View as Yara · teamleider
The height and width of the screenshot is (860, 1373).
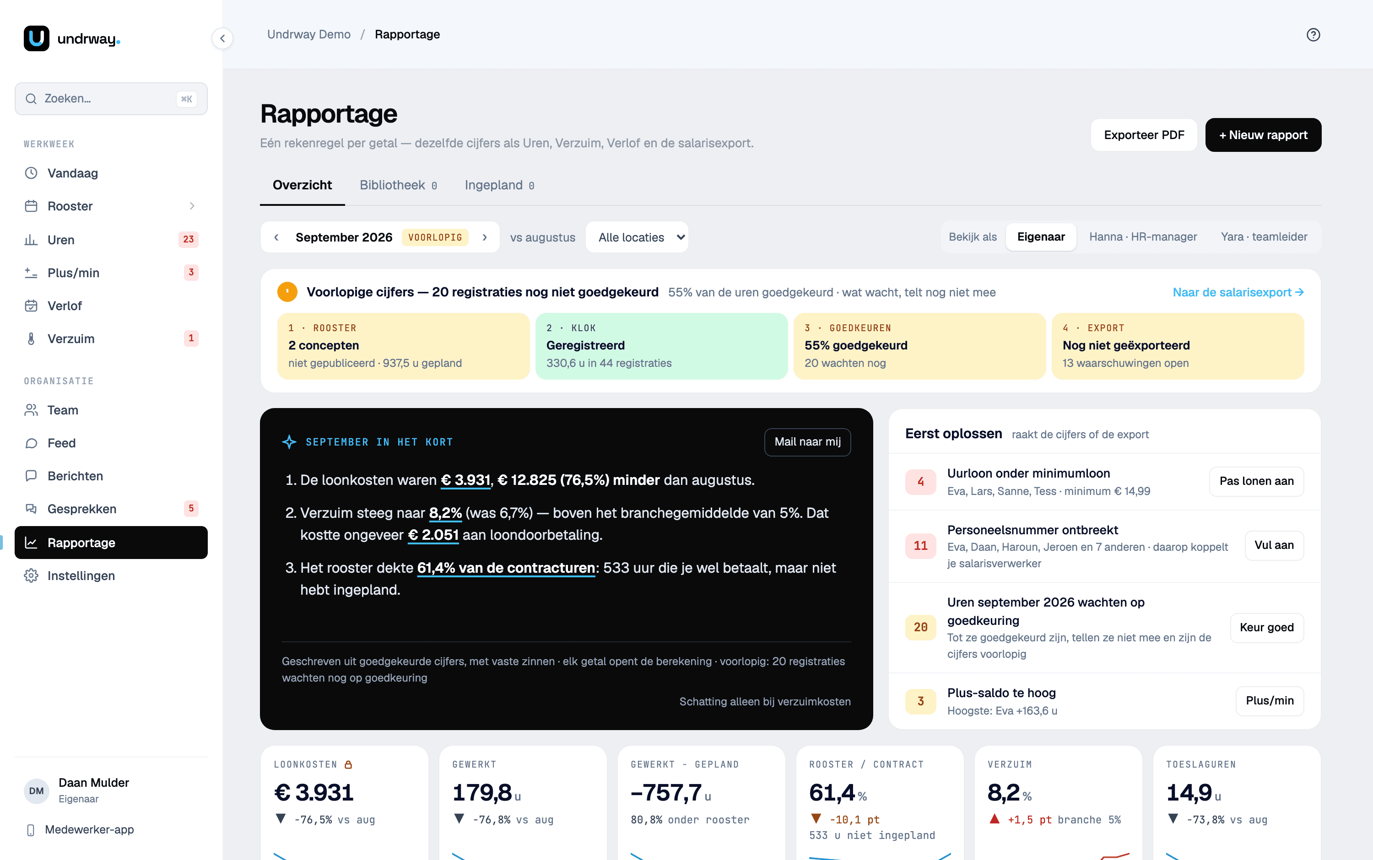pyautogui.click(x=1264, y=236)
